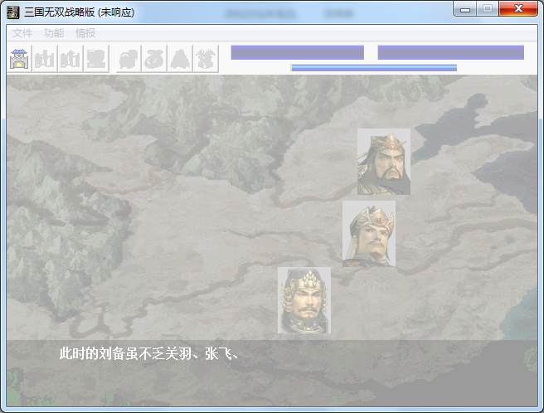Click the greyed-out helmet toolbar icon
544x413 pixels.
tap(129, 59)
